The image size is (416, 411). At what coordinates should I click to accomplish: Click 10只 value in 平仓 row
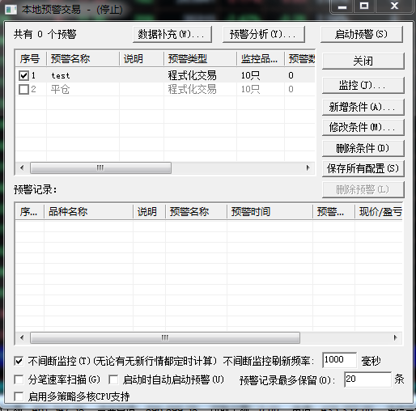pyautogui.click(x=251, y=89)
